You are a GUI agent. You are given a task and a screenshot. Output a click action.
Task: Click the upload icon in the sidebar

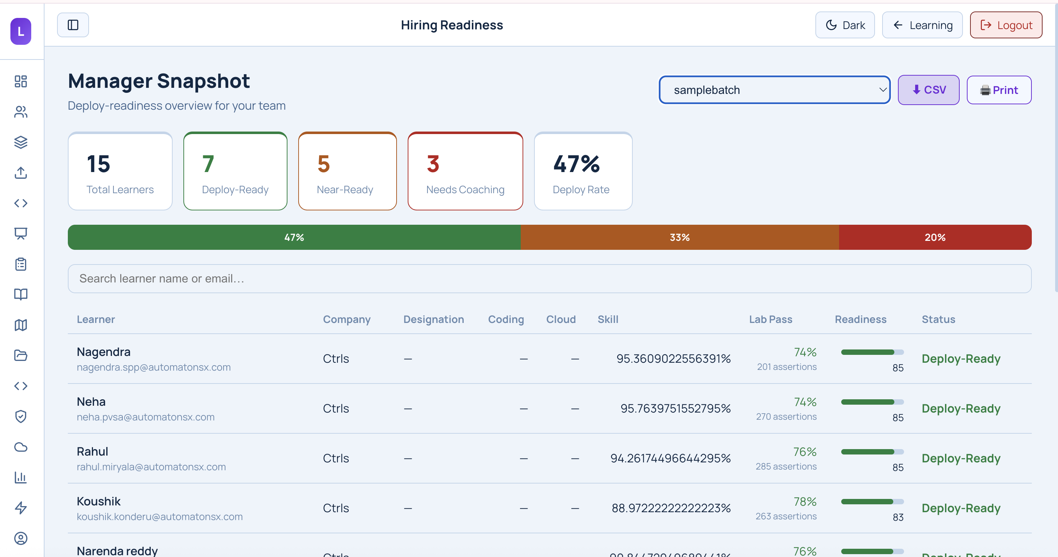[x=20, y=173]
